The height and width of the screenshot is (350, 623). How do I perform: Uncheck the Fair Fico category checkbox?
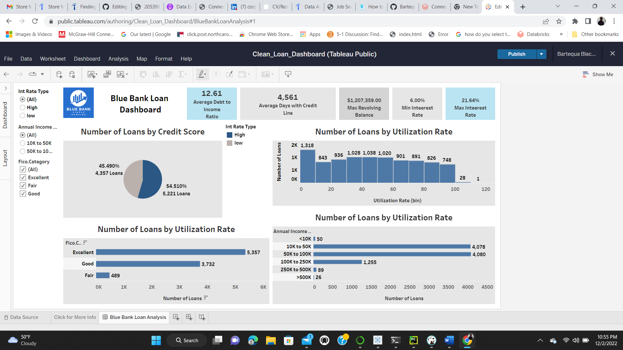pos(23,185)
